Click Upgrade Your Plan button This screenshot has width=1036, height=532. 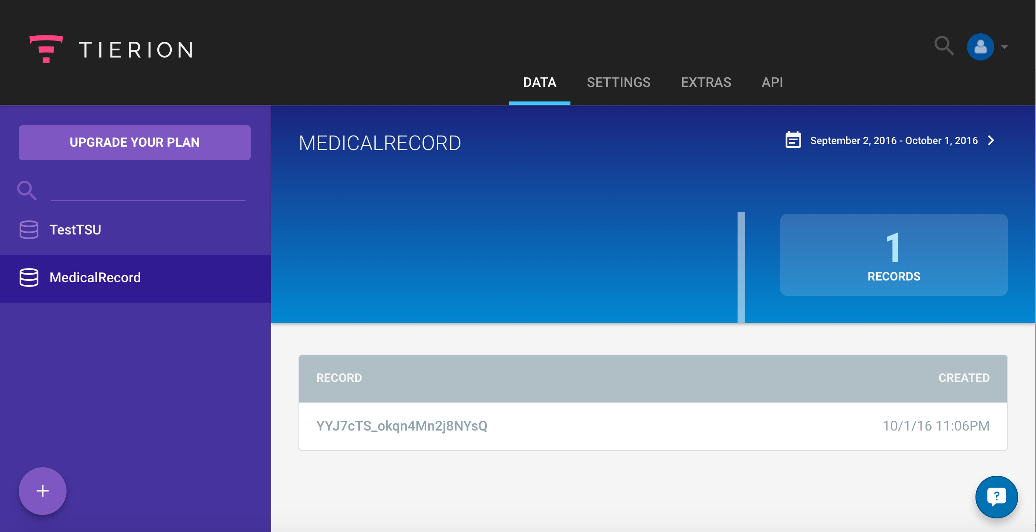point(135,142)
